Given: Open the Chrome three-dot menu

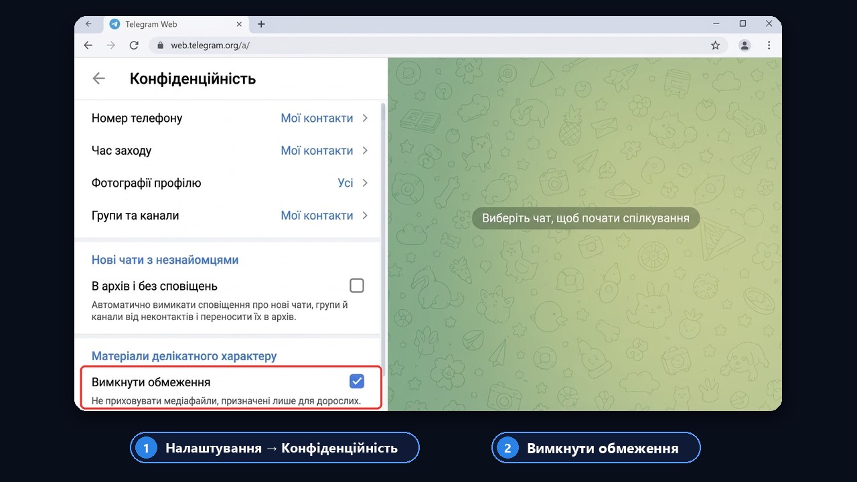Looking at the screenshot, I should [x=769, y=46].
